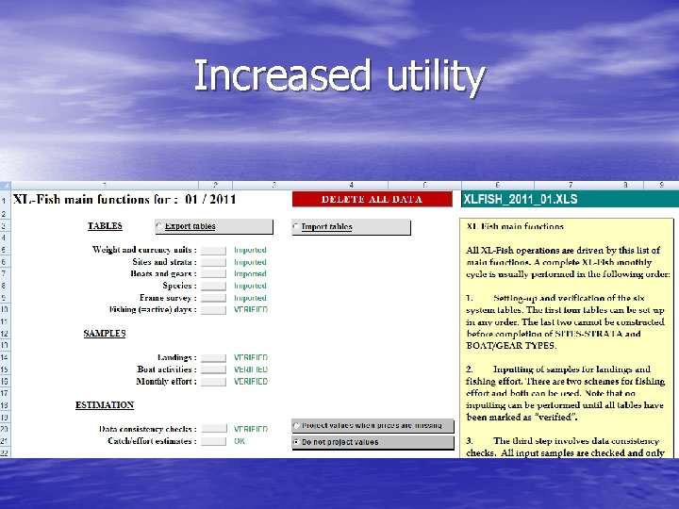This screenshot has width=679, height=509.
Task: Click the XLFISH_2011_01.XLS file name header
Action: [570, 199]
